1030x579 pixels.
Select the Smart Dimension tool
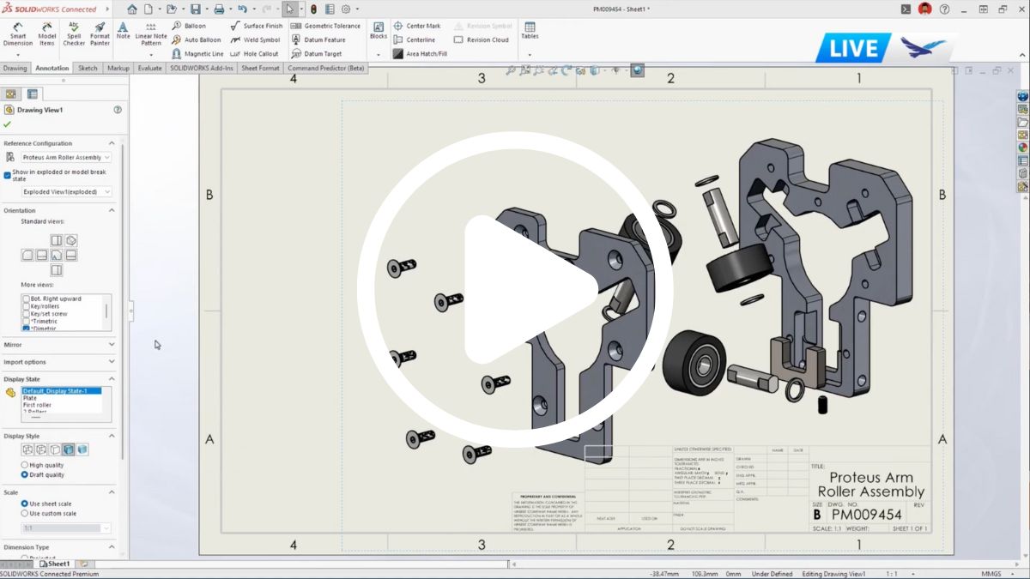(x=17, y=34)
